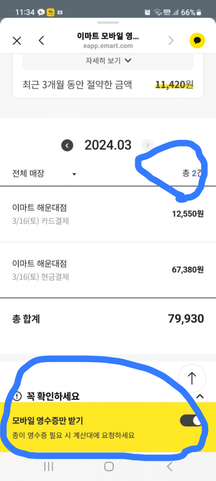This screenshot has width=216, height=481.
Task: Tap the sheet drag handle at top
Action: (x=108, y=23)
